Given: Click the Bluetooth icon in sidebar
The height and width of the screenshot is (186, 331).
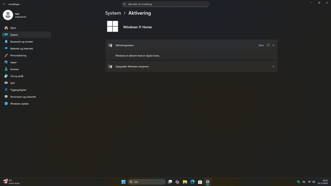Looking at the screenshot, I should coord(6,42).
